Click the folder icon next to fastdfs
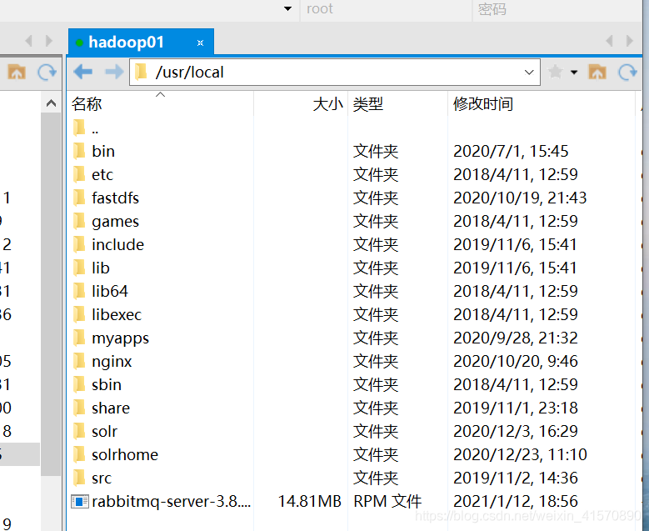Image resolution: width=649 pixels, height=531 pixels. [79, 198]
